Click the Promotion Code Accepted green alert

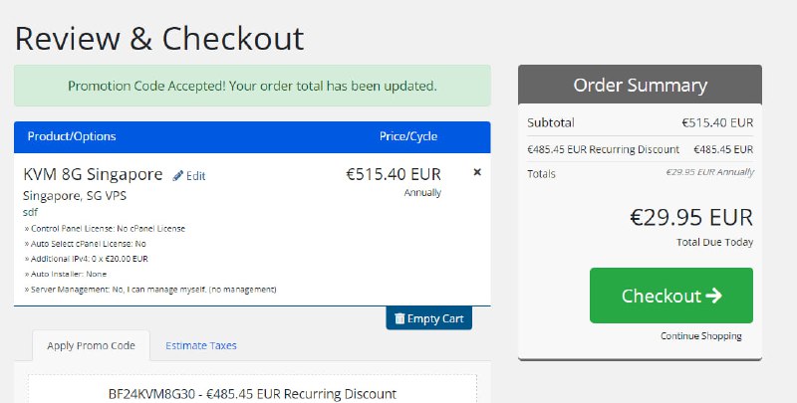click(252, 86)
